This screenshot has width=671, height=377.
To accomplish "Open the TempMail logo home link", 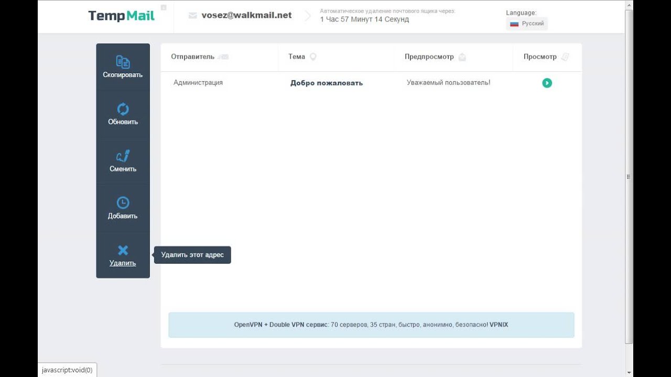I will pos(122,16).
